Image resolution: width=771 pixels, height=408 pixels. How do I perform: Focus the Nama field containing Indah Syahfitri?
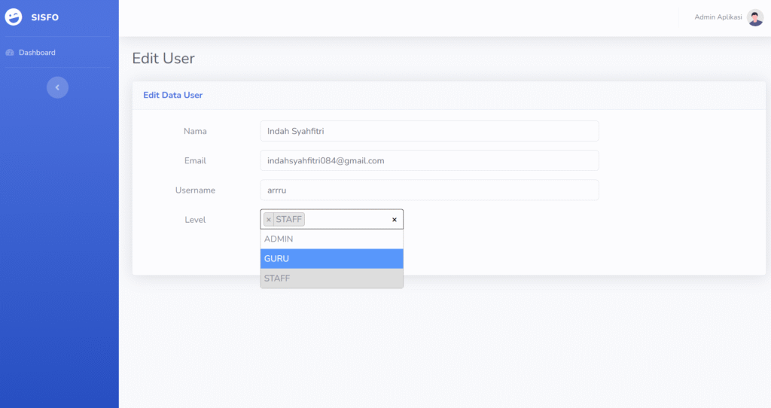pos(429,131)
